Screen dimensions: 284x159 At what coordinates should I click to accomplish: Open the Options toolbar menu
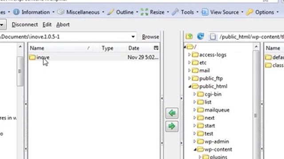[x=264, y=12]
